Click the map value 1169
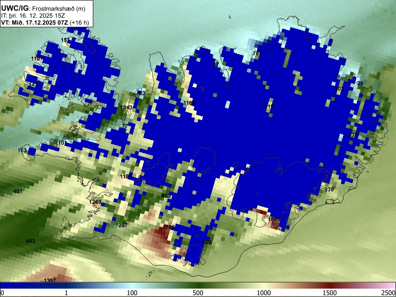Screen dimensions: 396x297 (x=190, y=103)
